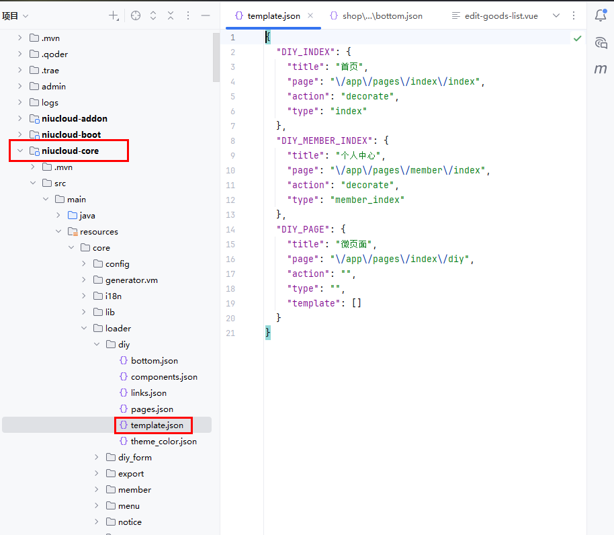Click the project tree vertical scrollbar
The image size is (614, 535).
(x=216, y=58)
